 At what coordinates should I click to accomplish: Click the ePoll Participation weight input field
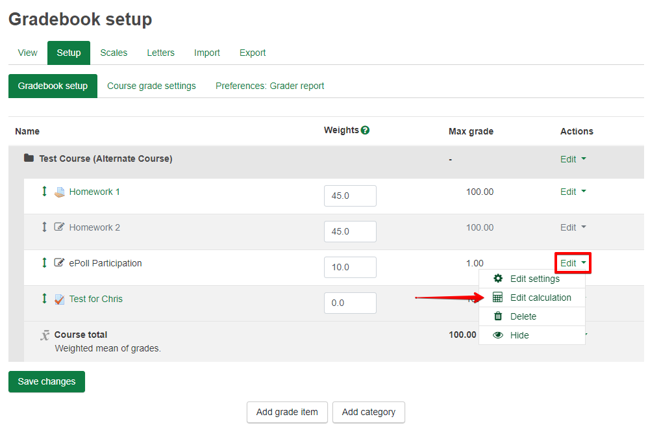tap(350, 267)
